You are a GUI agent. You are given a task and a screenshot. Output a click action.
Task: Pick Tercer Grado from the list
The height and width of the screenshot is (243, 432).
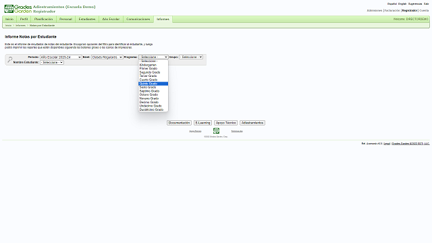153,76
